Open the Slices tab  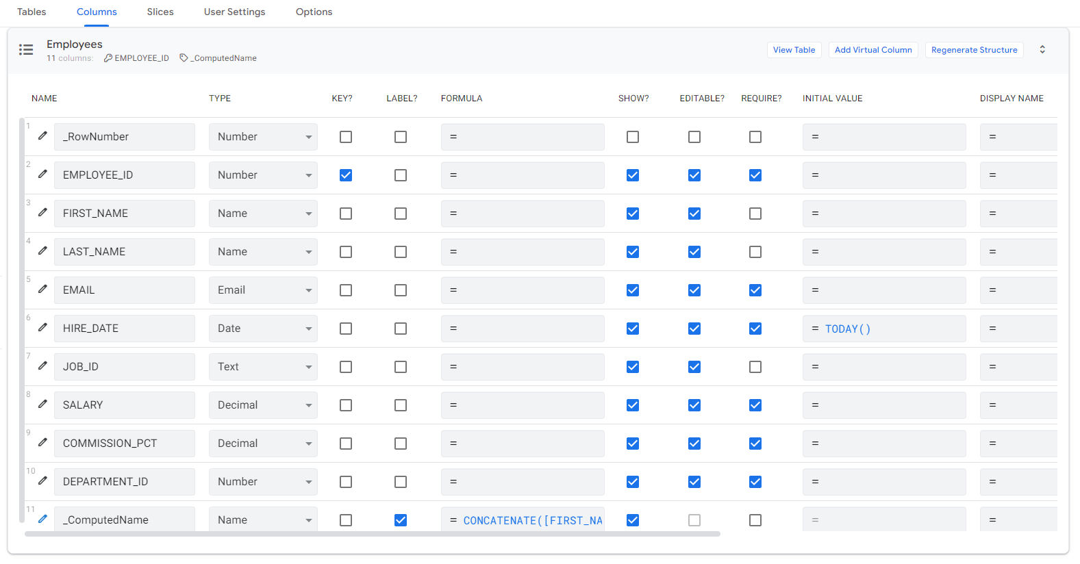point(160,12)
